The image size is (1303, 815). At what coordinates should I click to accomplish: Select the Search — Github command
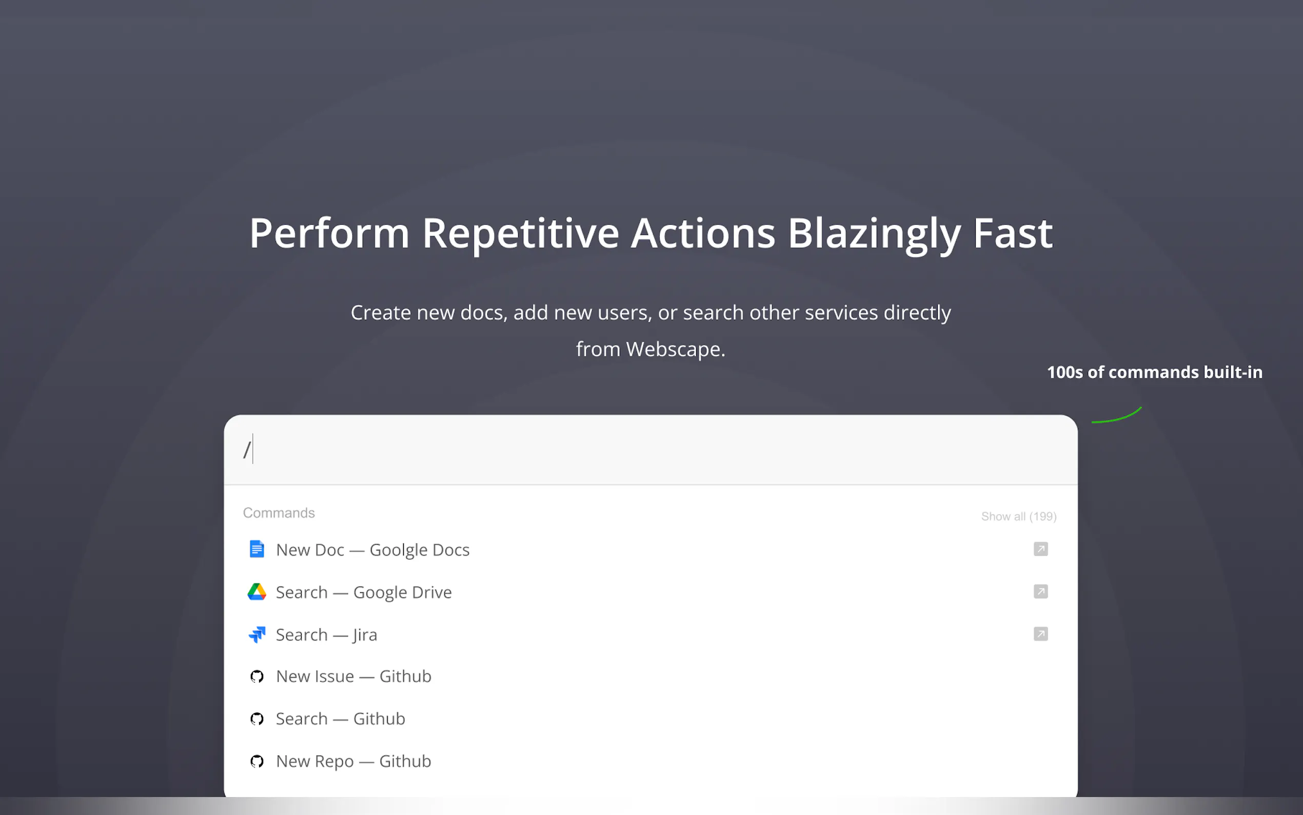(x=341, y=719)
